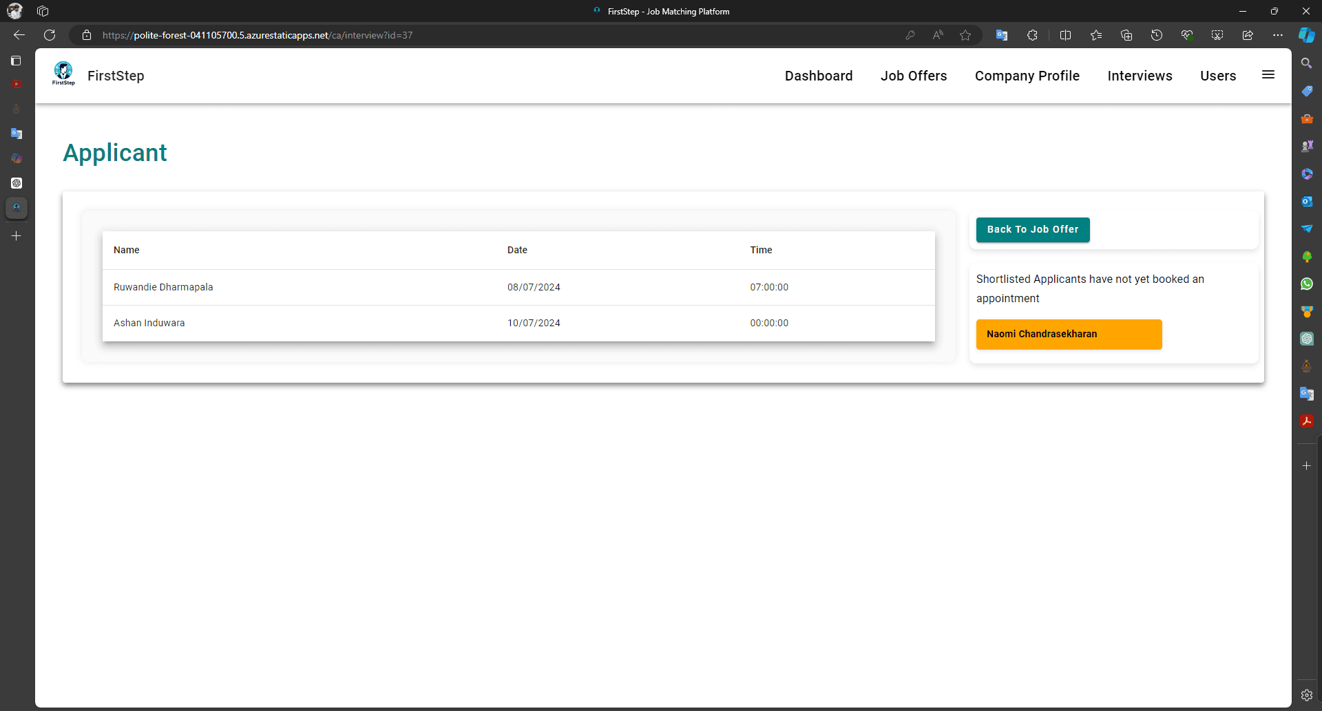The image size is (1322, 711).
Task: Click Back To Job Offer
Action: click(1033, 229)
